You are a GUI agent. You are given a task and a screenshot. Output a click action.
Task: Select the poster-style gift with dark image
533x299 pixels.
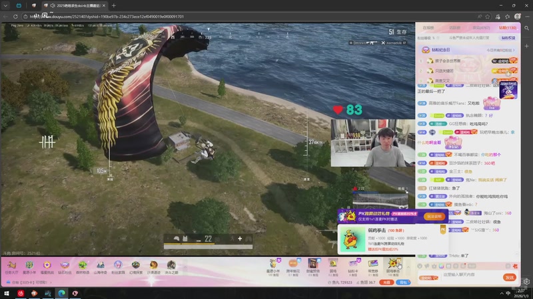[313, 267]
